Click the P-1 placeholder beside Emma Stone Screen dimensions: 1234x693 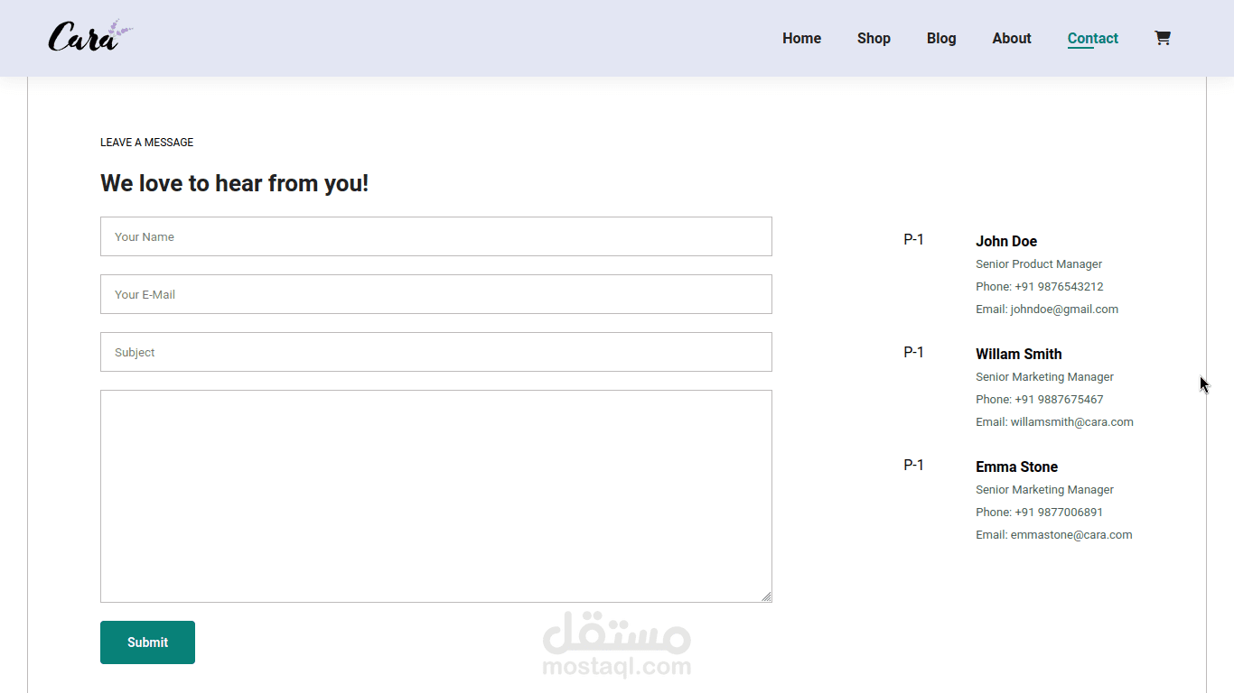click(x=913, y=466)
